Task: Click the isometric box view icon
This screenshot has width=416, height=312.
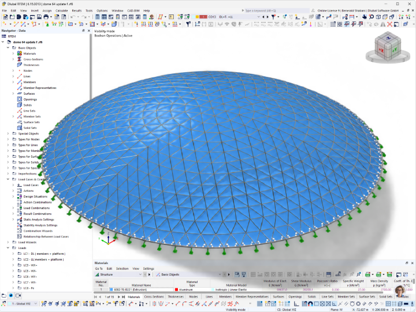Action: [378, 17]
